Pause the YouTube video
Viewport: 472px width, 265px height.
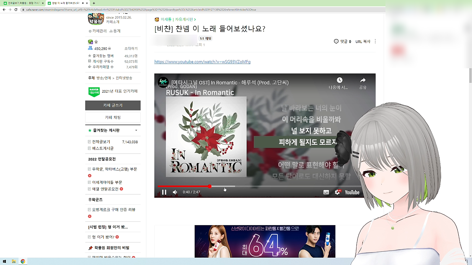(164, 192)
